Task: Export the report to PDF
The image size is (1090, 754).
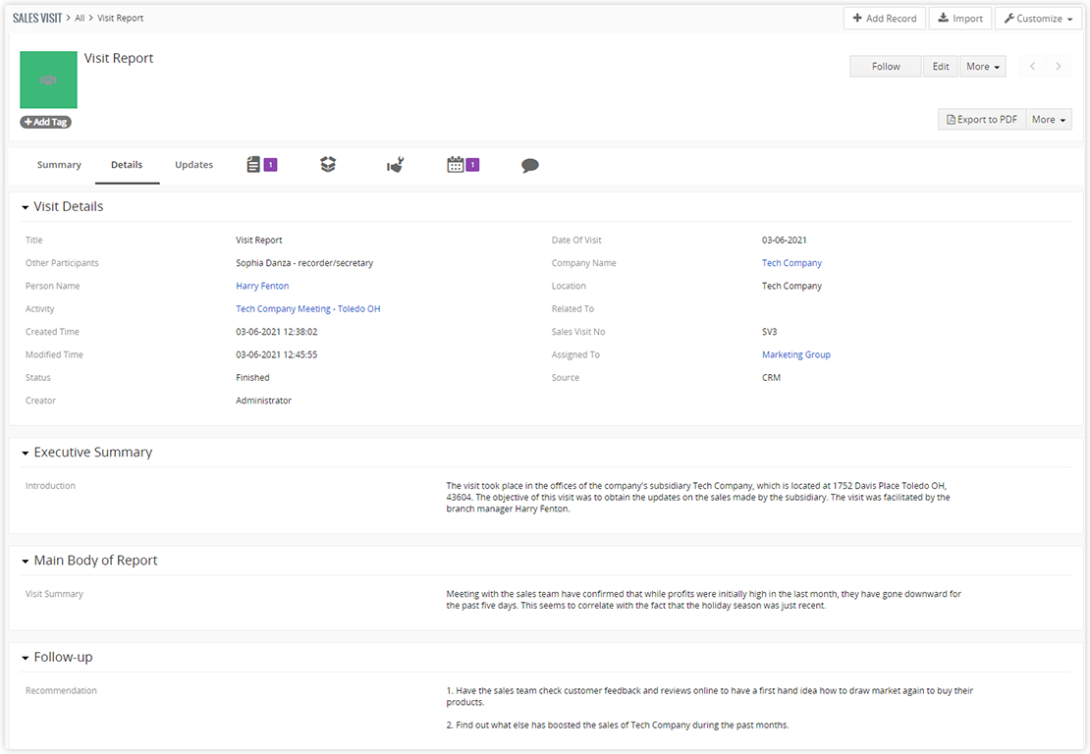Action: click(982, 120)
